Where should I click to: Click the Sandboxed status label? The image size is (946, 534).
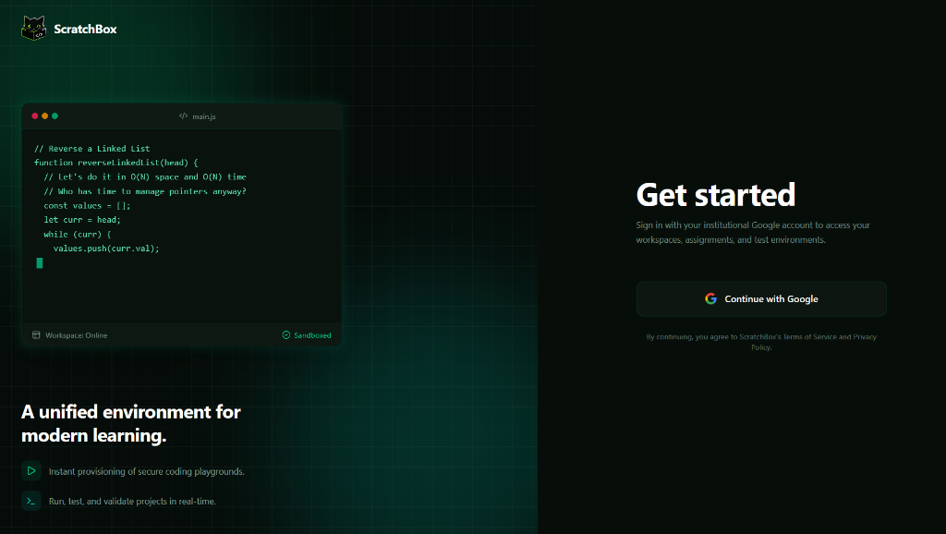pyautogui.click(x=312, y=335)
